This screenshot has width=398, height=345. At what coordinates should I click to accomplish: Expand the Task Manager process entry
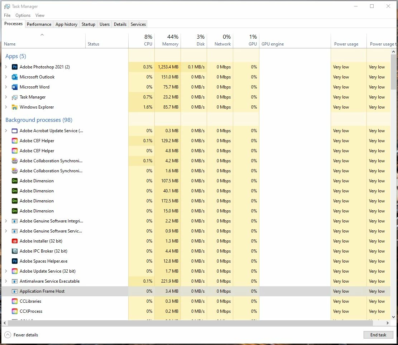(6, 97)
